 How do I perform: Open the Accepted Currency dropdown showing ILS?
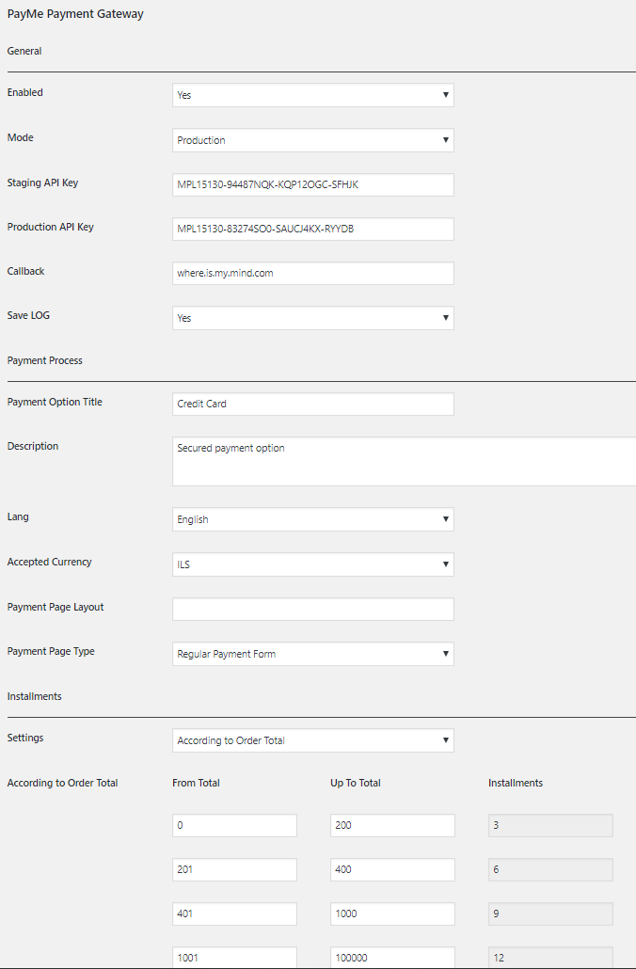point(312,564)
